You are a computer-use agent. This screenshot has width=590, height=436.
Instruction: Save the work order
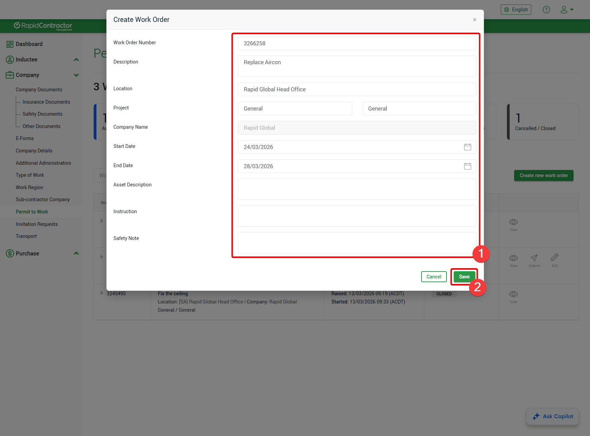(x=464, y=277)
